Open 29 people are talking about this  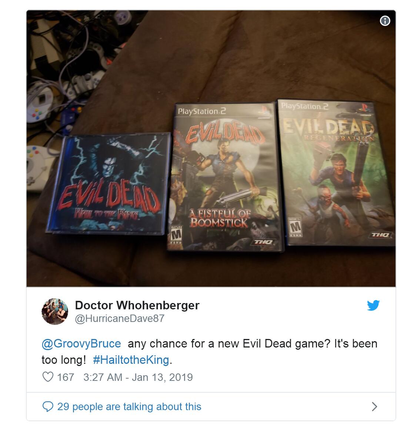[x=129, y=406]
